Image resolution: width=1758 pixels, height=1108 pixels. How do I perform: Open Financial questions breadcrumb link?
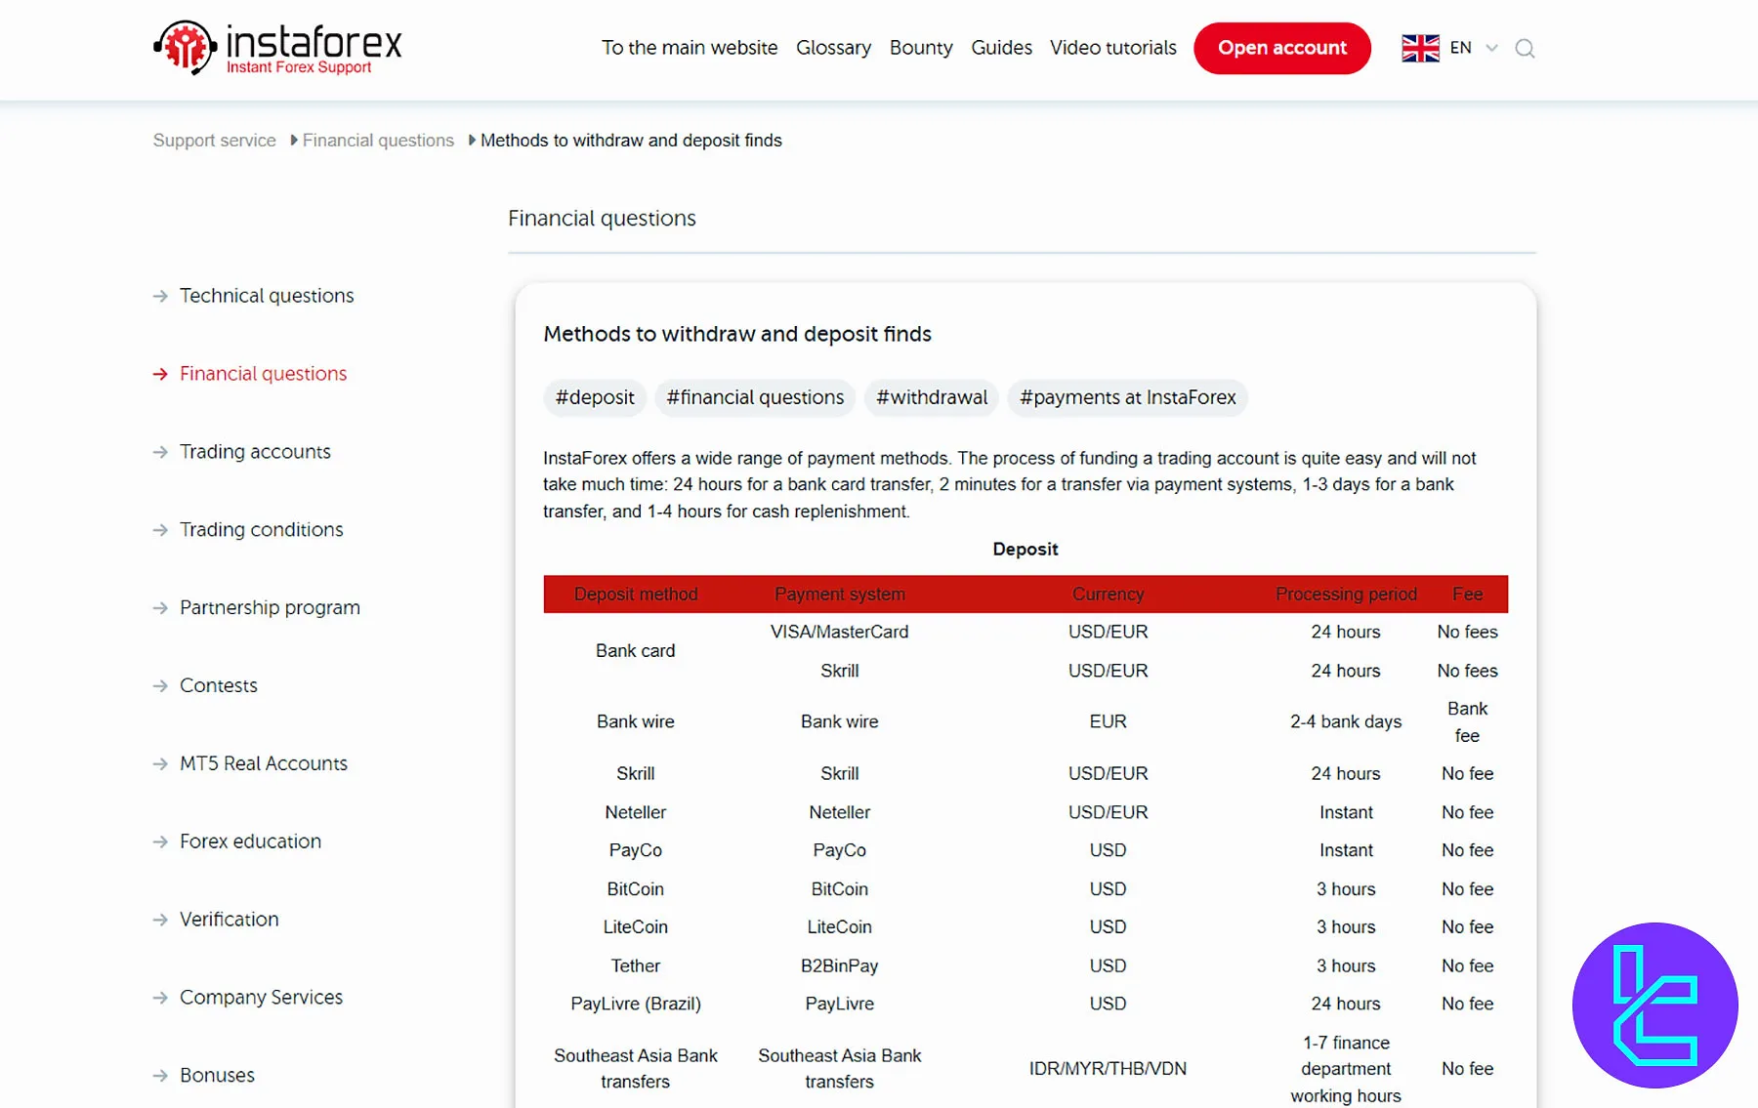pos(378,141)
